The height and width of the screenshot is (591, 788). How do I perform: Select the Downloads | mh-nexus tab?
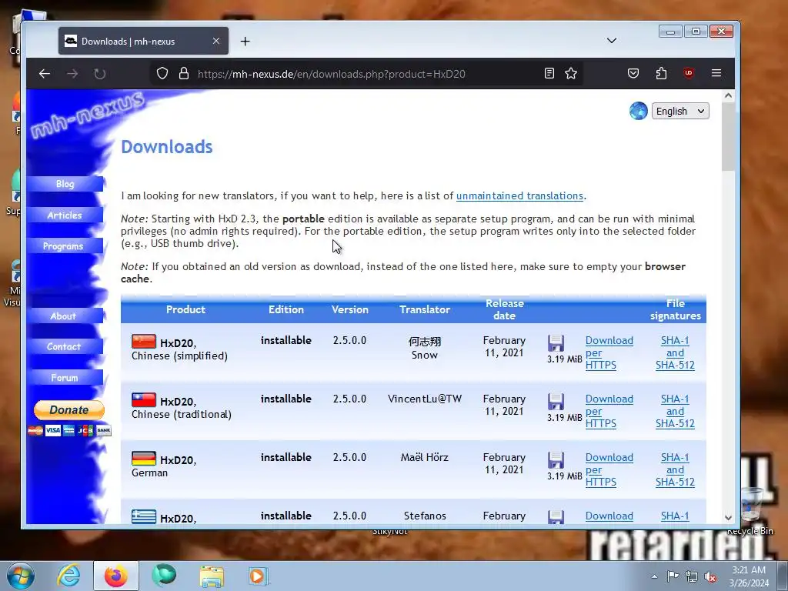coord(143,42)
